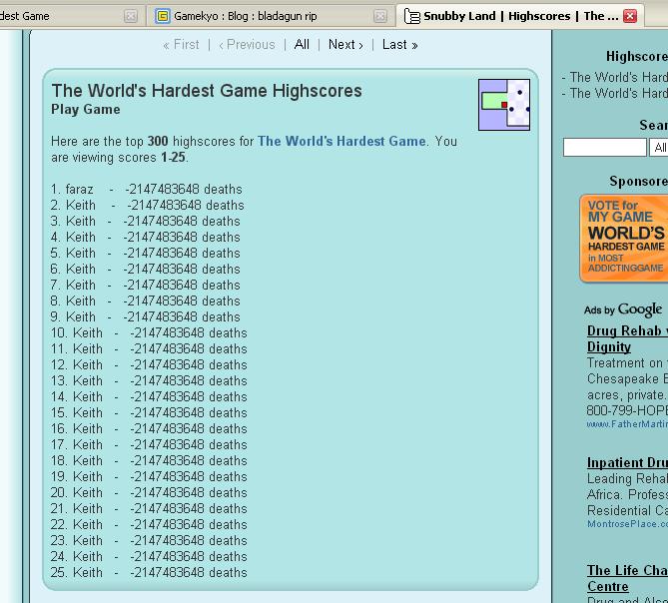Viewport: 668px width, 603px height.
Task: Close the Gamekyo Blog tab
Action: click(x=380, y=16)
